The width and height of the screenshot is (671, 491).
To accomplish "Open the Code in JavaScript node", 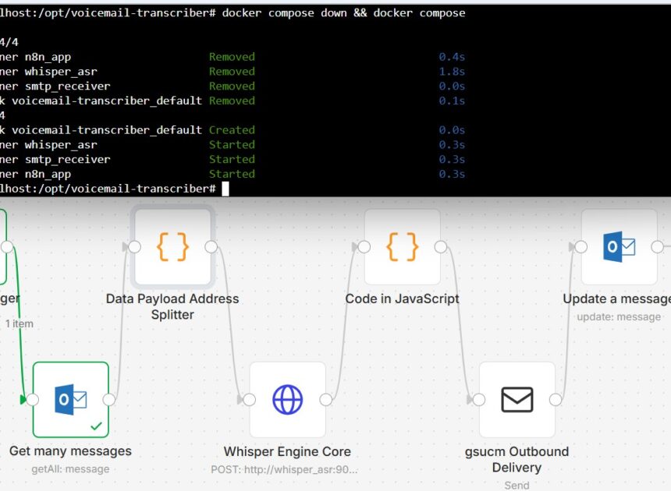I will pos(403,246).
